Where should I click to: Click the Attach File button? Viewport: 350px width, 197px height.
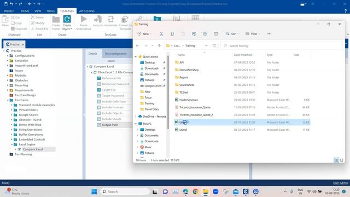pyautogui.click(x=39, y=28)
